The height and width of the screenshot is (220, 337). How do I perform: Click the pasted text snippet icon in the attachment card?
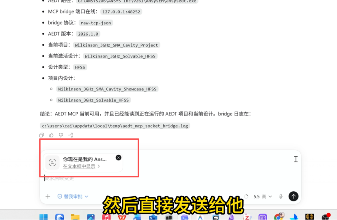[52, 162]
